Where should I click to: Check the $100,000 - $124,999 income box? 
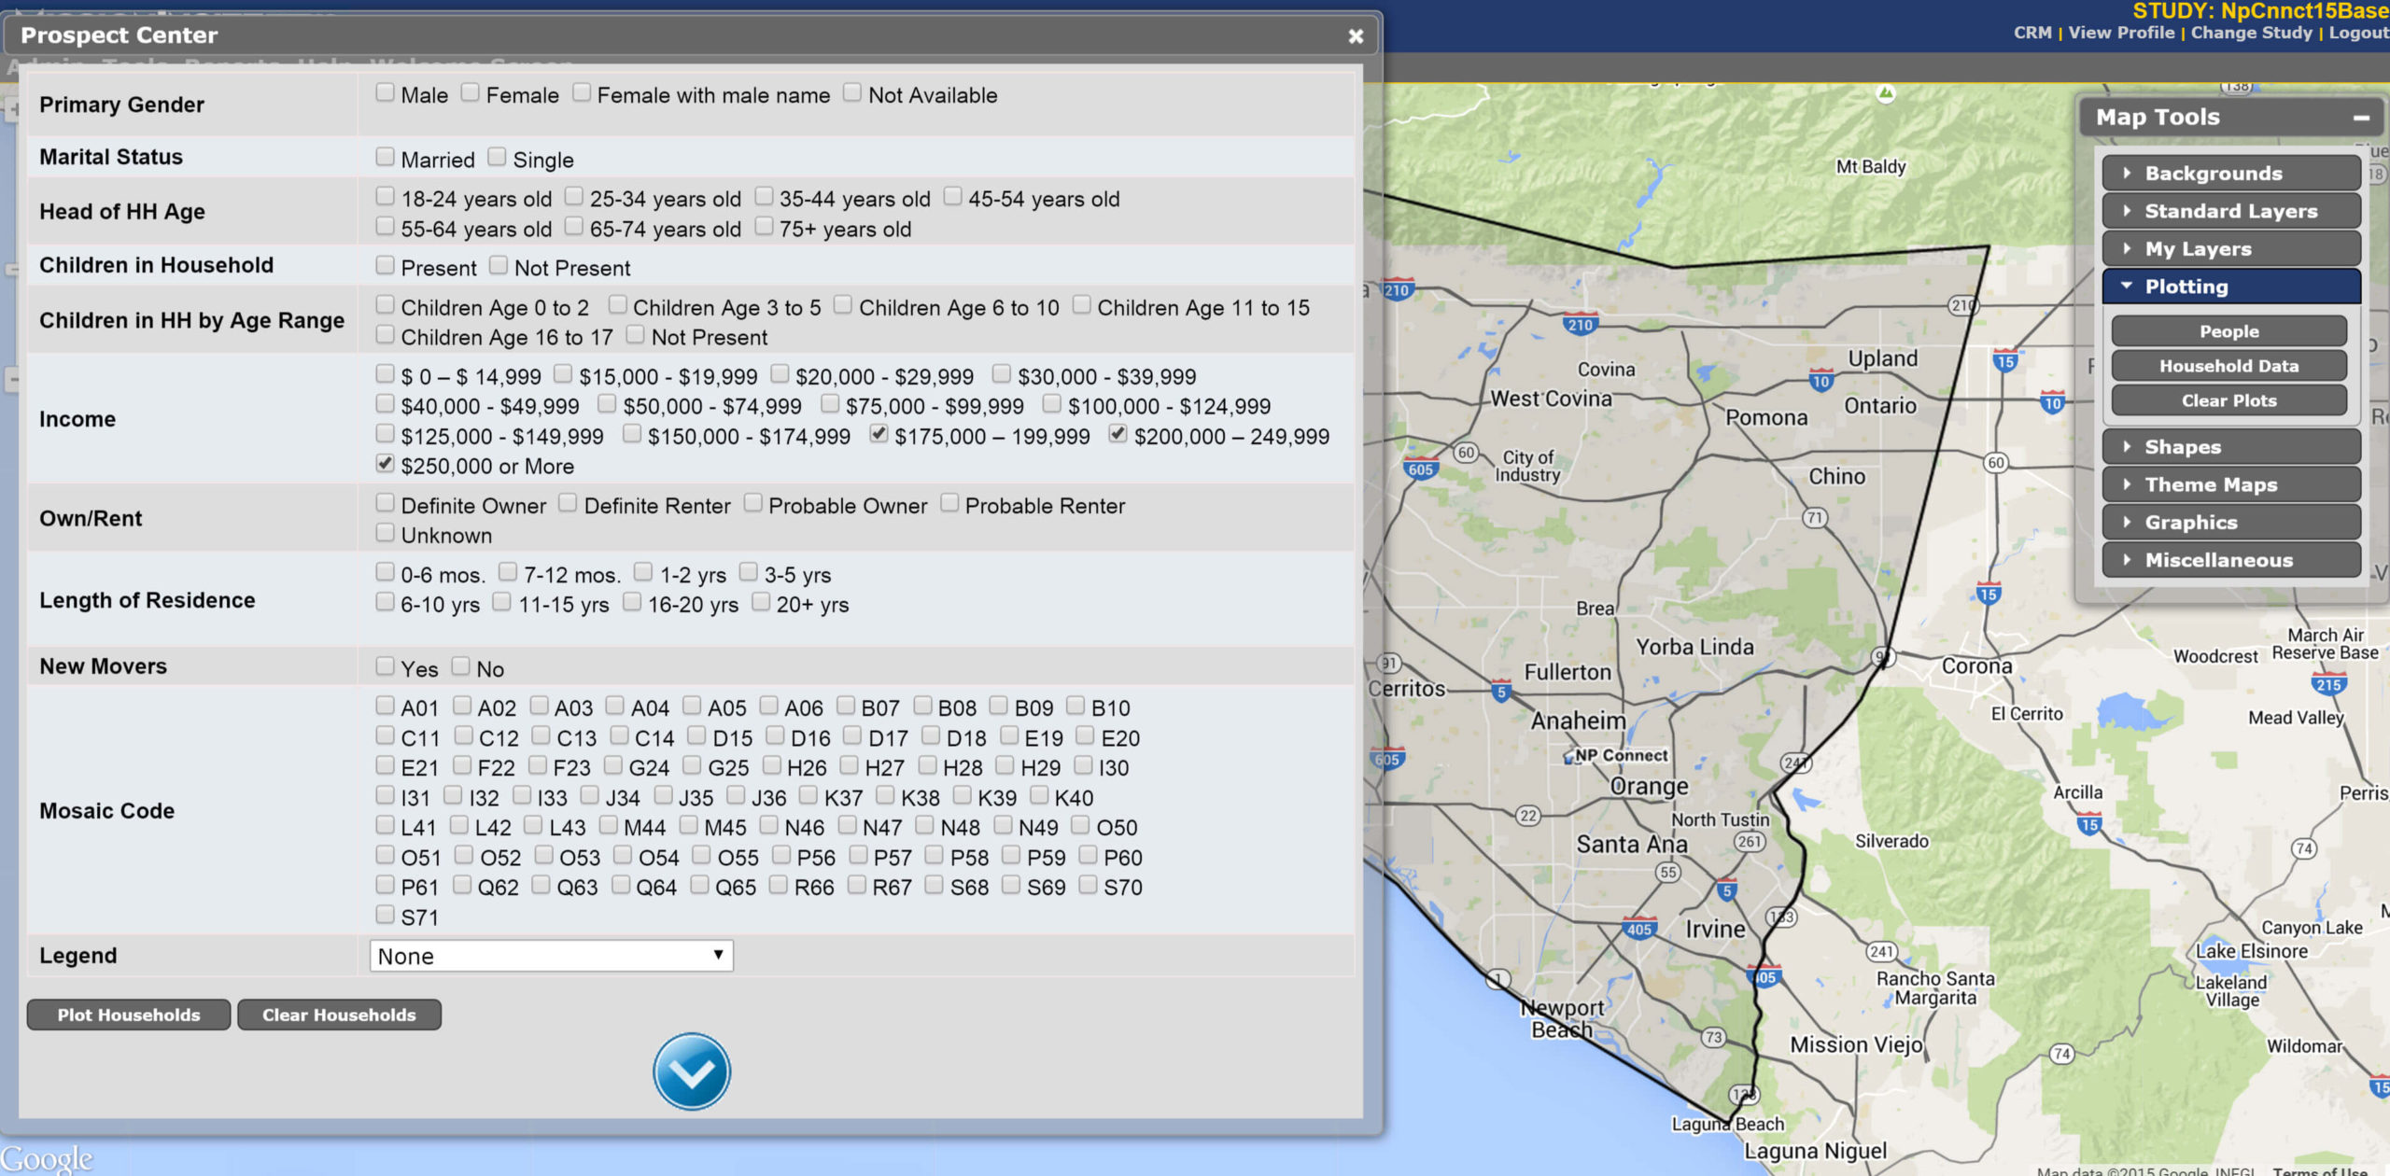(x=1052, y=403)
